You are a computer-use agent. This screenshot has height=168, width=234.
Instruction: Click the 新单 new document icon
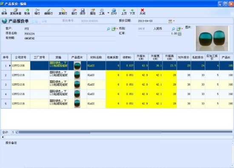pos(4,12)
